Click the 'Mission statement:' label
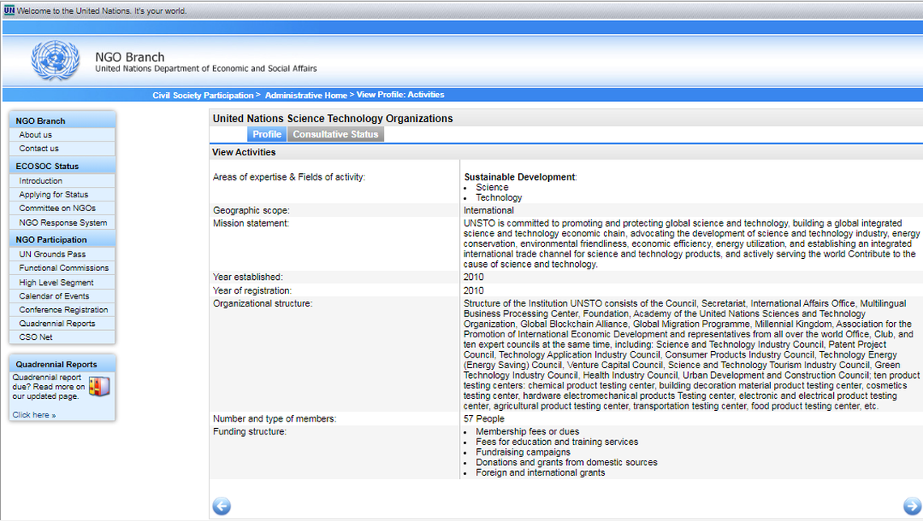 (x=251, y=223)
